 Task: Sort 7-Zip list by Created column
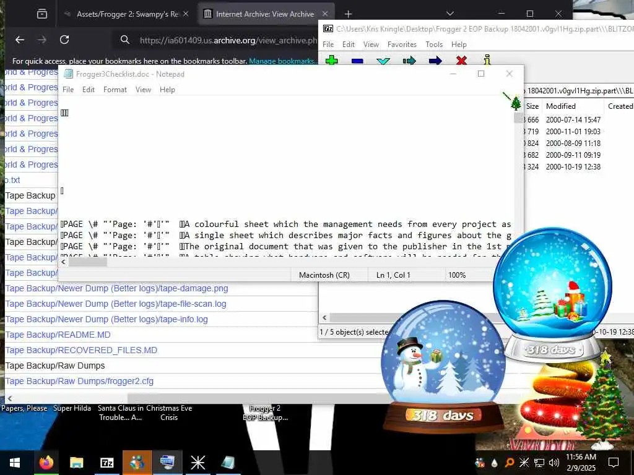(x=620, y=106)
